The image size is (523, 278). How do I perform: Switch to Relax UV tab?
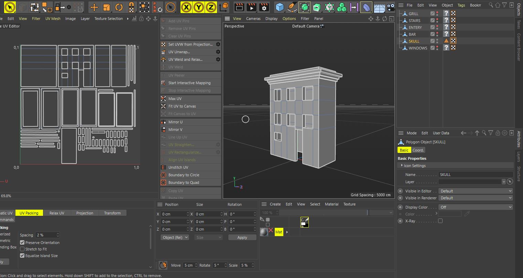point(57,213)
